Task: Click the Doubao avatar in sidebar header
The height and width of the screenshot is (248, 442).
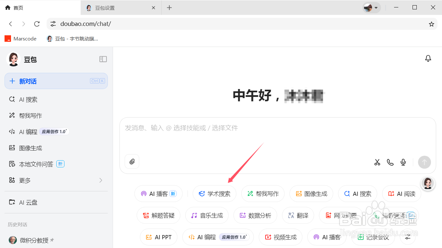Action: click(13, 59)
